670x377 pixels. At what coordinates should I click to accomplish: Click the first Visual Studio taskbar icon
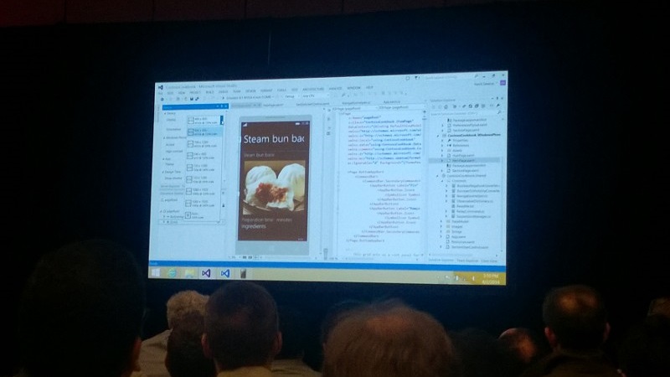(206, 272)
